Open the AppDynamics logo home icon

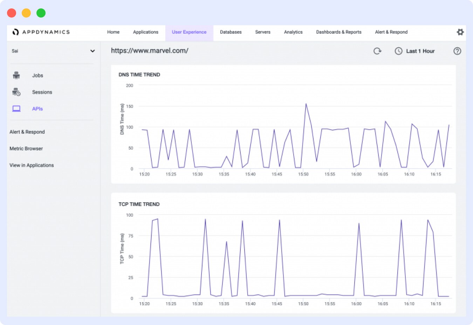pos(15,32)
